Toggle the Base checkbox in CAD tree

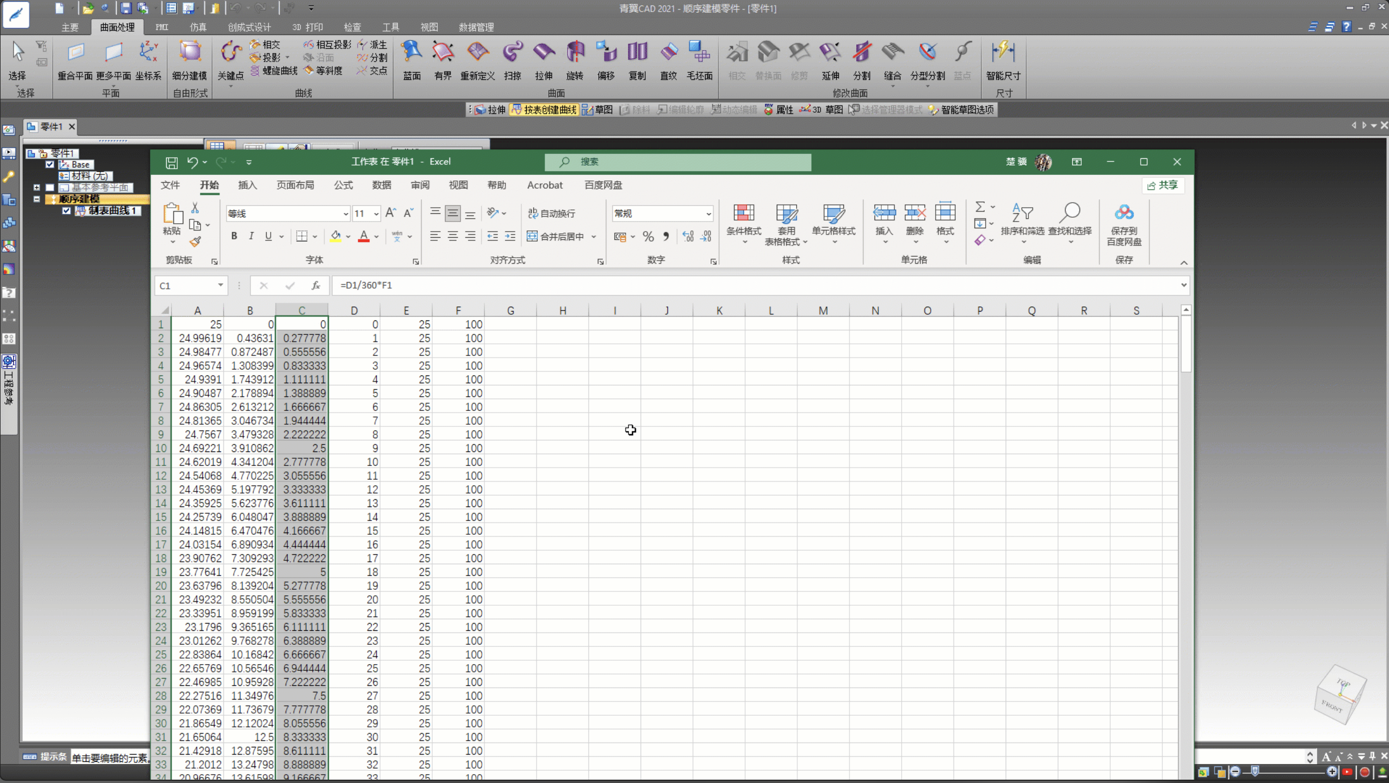click(x=50, y=164)
